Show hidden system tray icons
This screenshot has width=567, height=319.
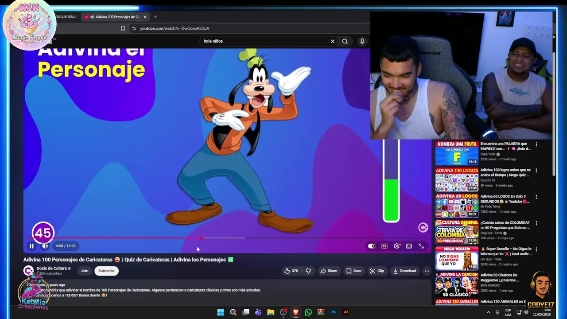(x=488, y=312)
